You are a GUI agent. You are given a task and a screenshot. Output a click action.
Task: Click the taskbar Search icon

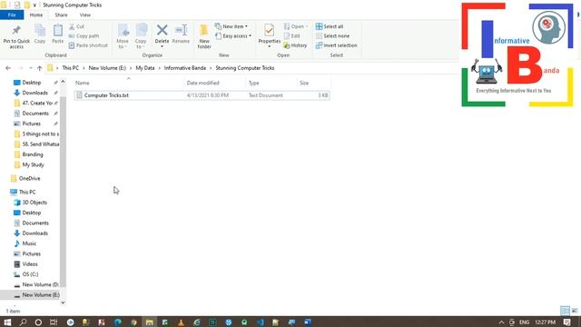click(x=23, y=322)
